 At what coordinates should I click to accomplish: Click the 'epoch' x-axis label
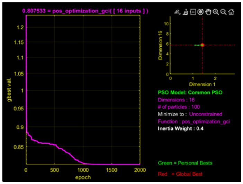83,177
